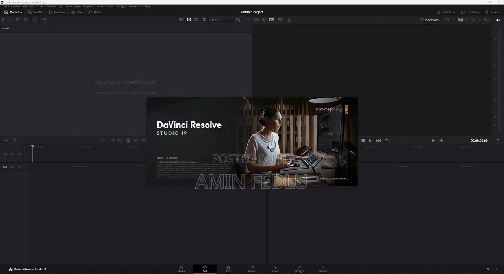
Task: Click the smart insert edit icon
Action: click(x=112, y=140)
